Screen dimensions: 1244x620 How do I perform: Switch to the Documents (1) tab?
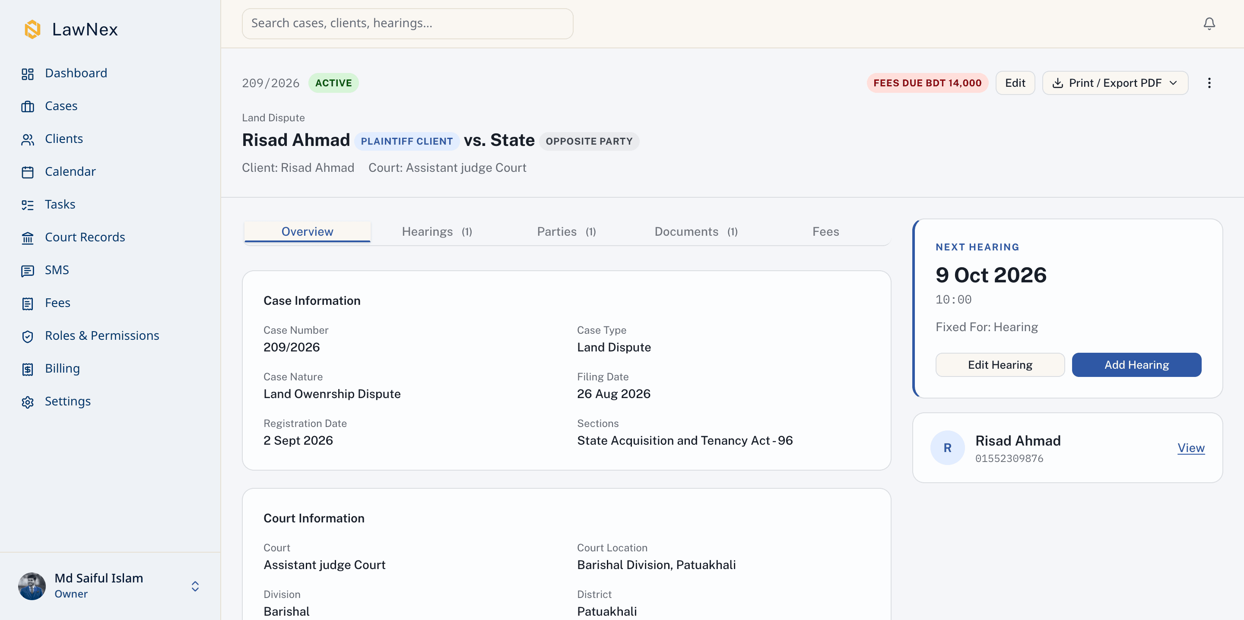[x=695, y=231]
